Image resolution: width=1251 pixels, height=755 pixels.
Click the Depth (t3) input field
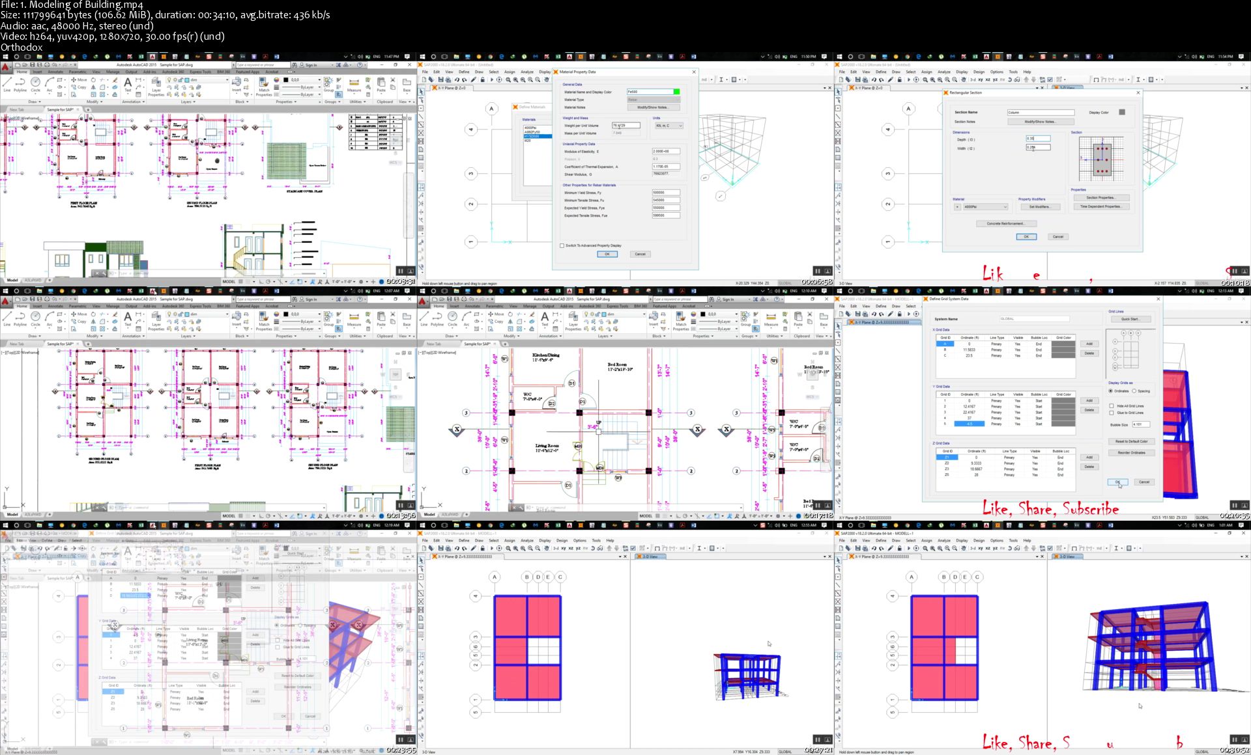[x=1039, y=139]
